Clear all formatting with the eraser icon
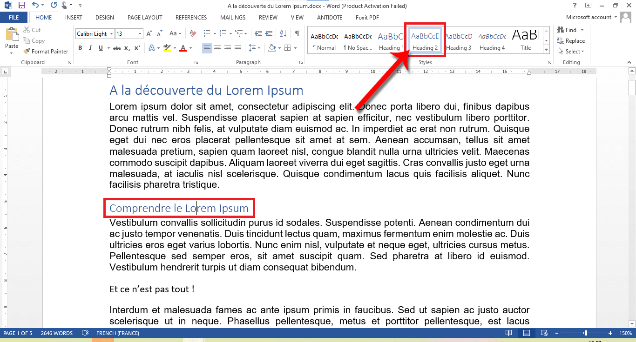 click(x=193, y=34)
